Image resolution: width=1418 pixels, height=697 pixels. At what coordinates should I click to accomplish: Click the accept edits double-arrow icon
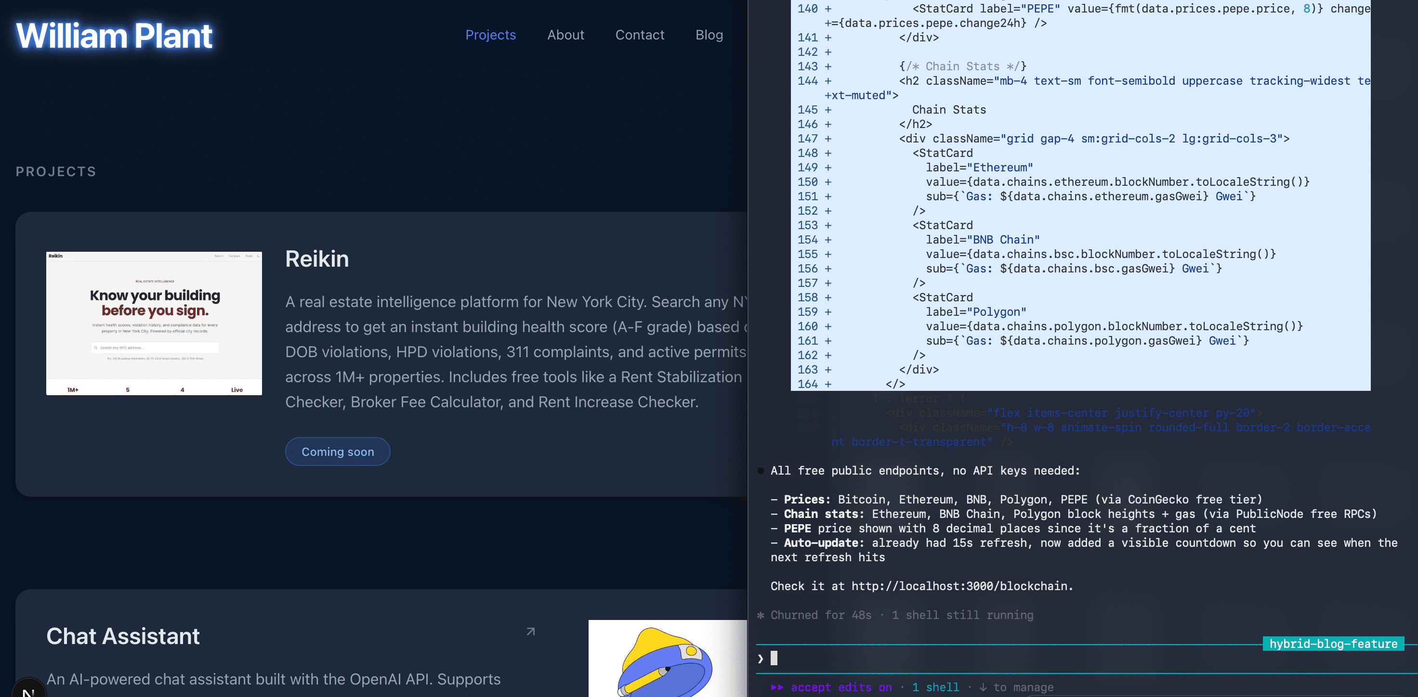(777, 687)
